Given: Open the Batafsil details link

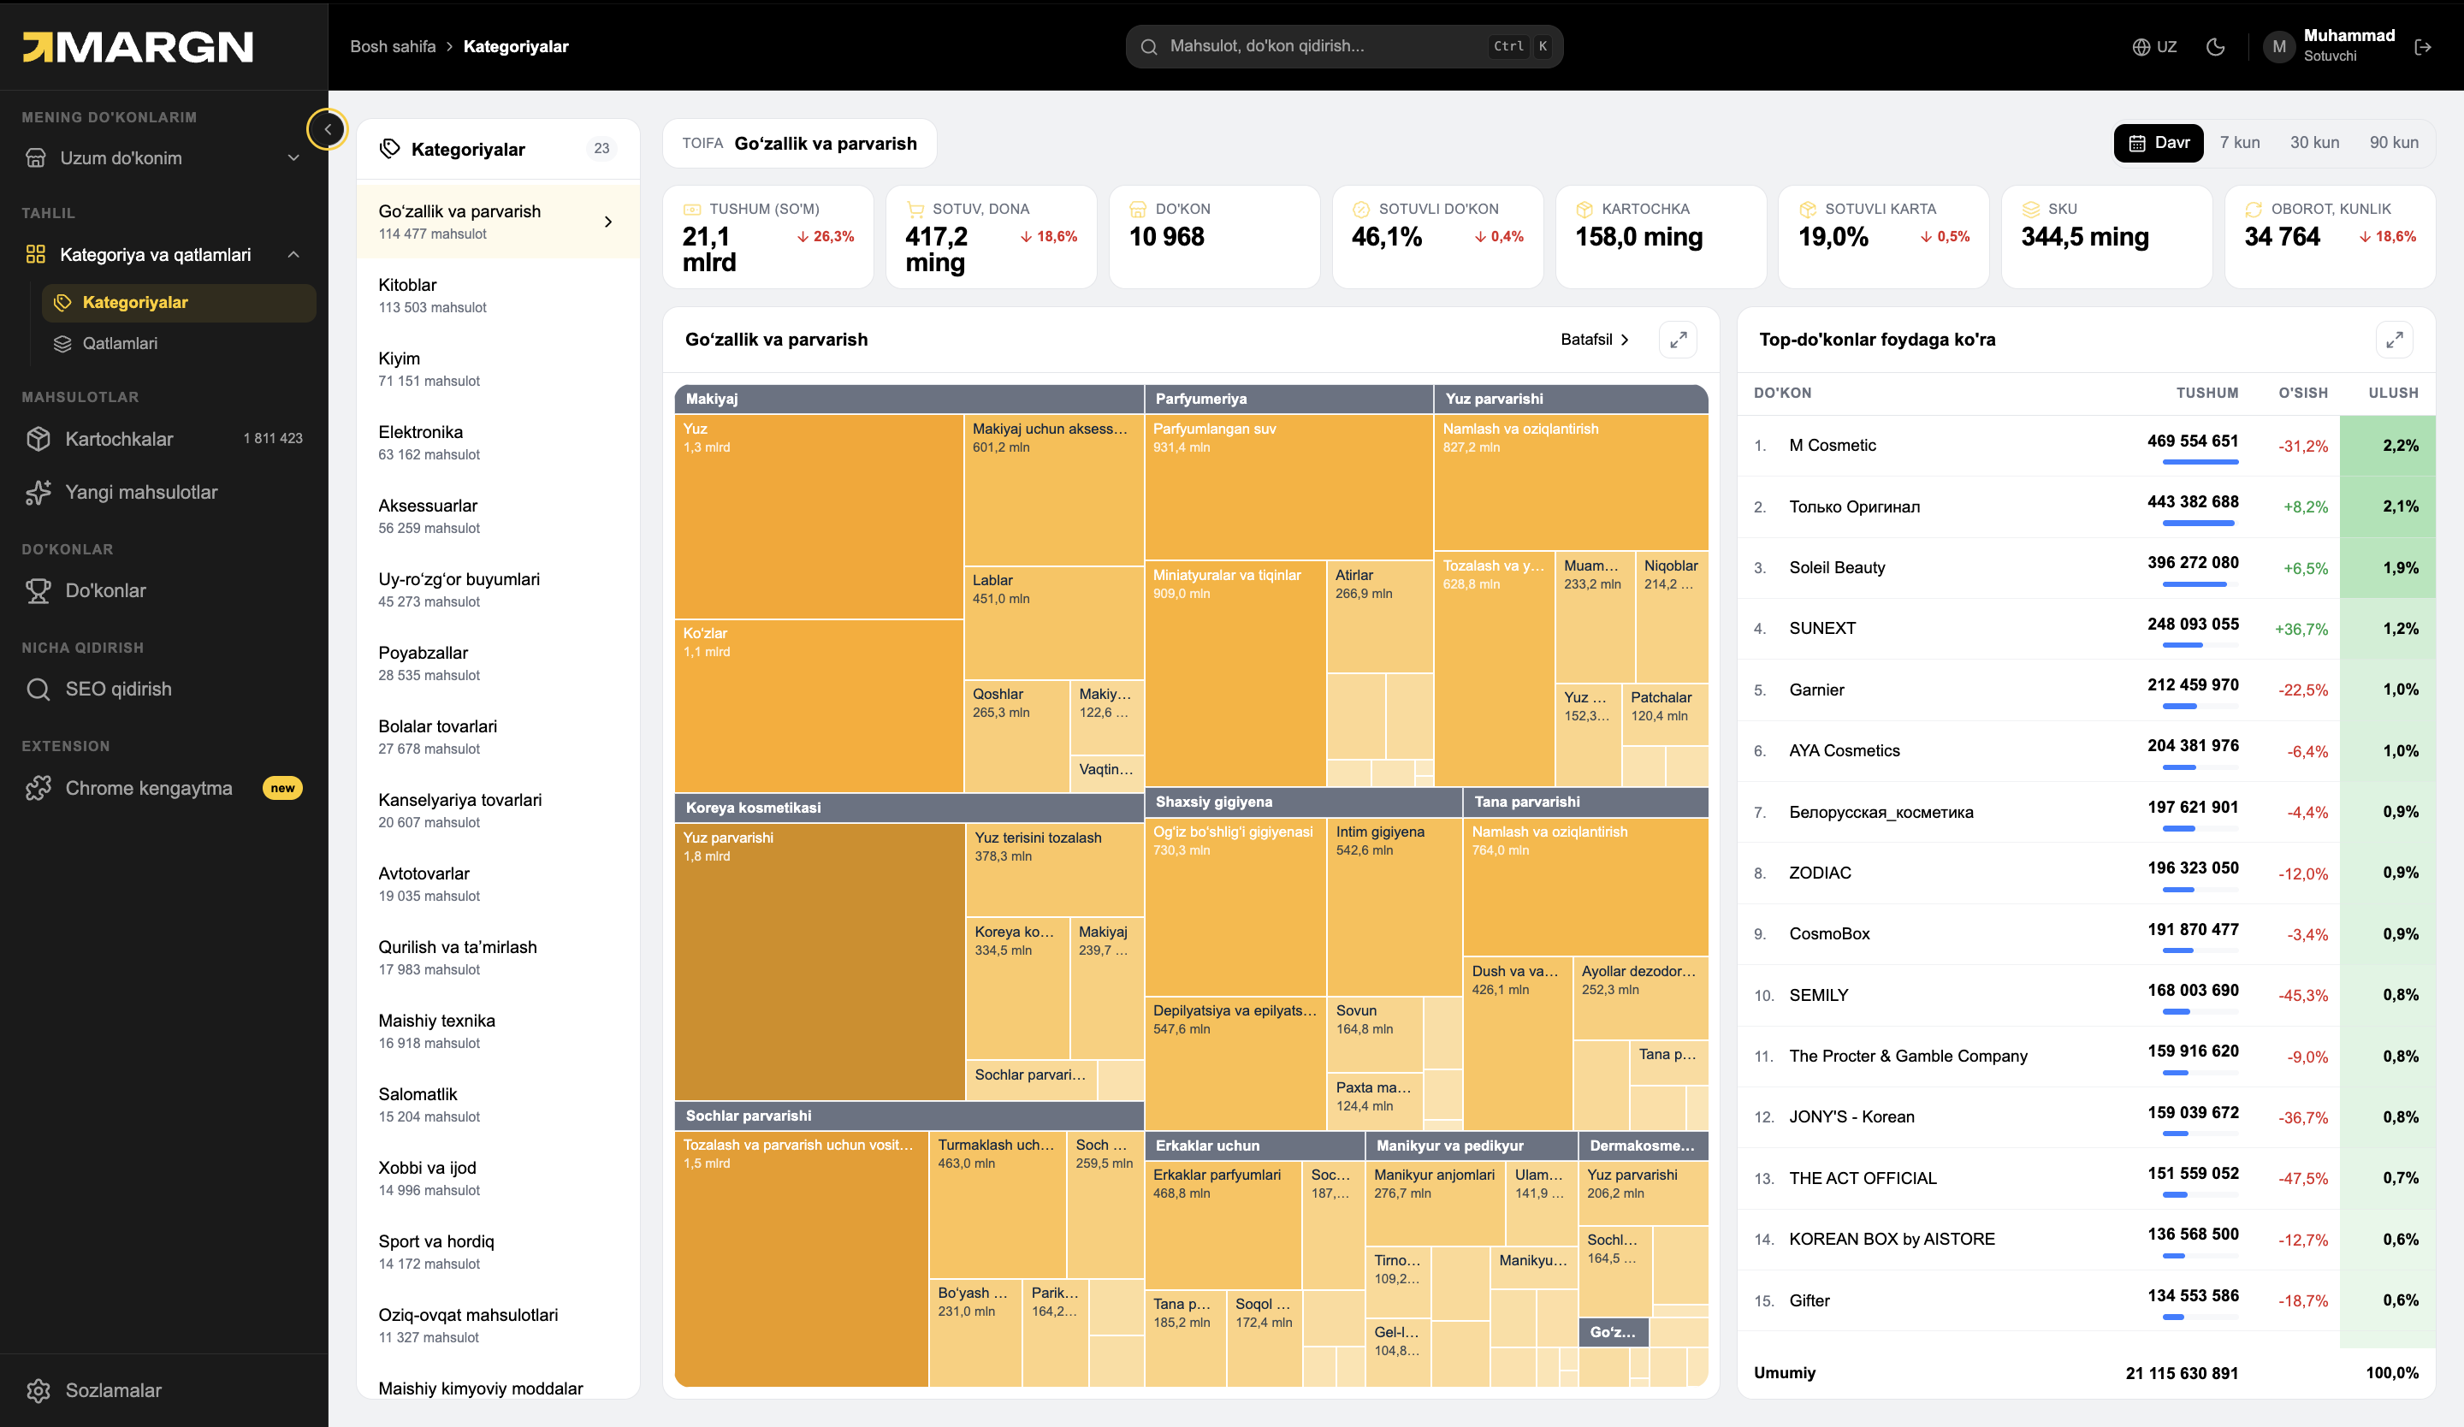Looking at the screenshot, I should tap(1595, 339).
